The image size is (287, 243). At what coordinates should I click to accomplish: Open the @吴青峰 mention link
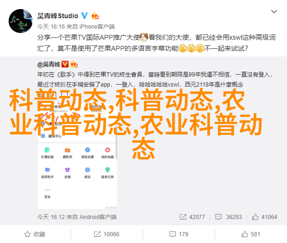(x=48, y=64)
